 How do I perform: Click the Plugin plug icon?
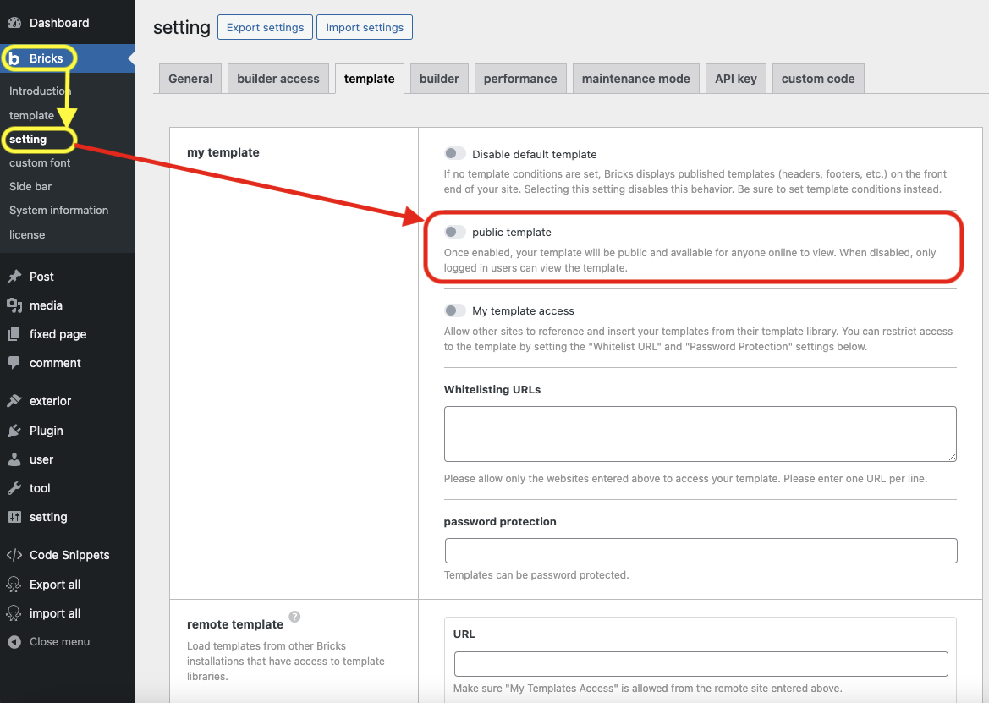14,431
